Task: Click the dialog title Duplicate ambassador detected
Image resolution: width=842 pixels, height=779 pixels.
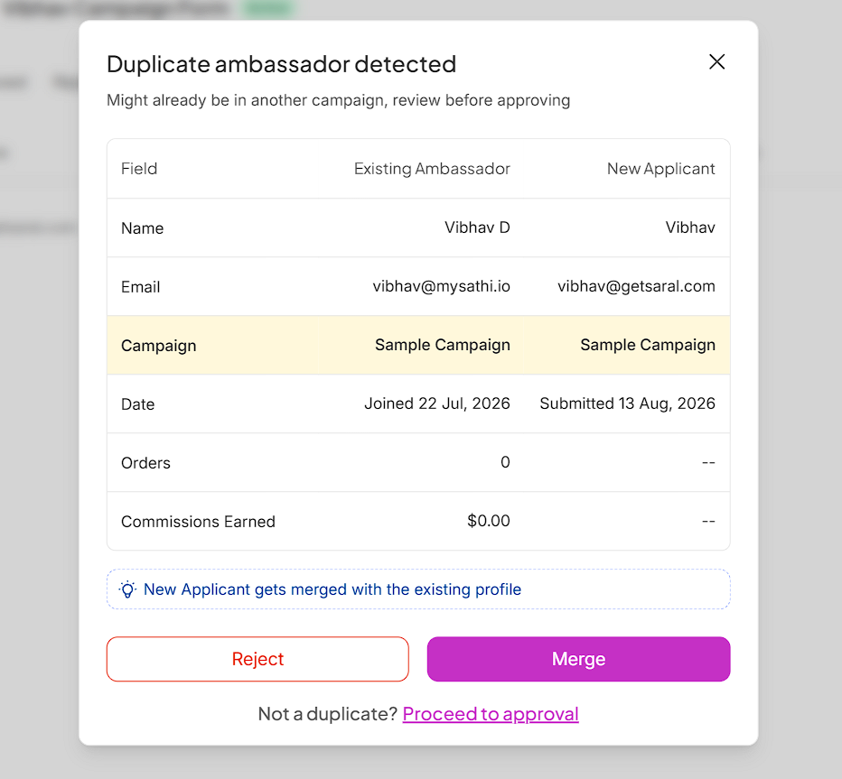Action: coord(281,64)
